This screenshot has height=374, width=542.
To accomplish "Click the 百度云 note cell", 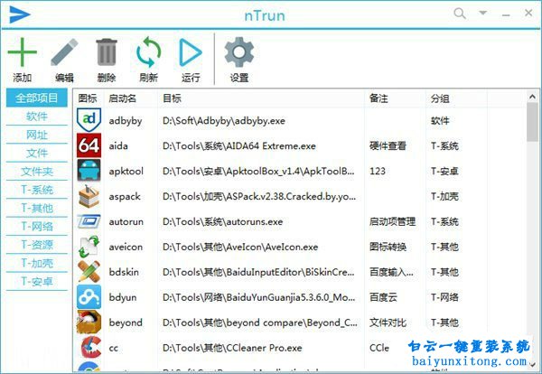I will click(x=383, y=297).
